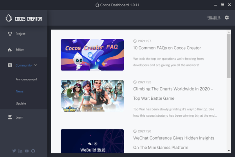Viewport: 235px width, 157px height.
Task: Open Climbing The Charts Worldwide article title
Action: (x=173, y=94)
